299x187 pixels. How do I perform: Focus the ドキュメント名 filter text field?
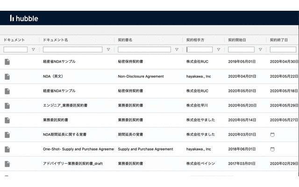pyautogui.click(x=73, y=50)
